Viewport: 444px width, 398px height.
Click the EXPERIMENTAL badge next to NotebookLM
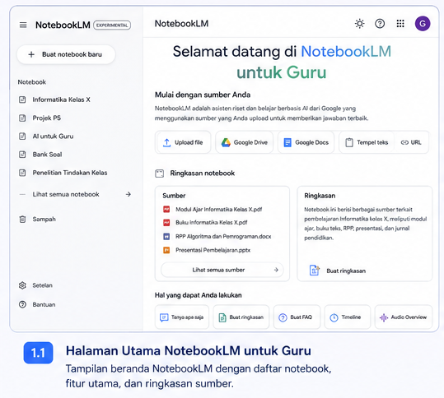coord(112,25)
